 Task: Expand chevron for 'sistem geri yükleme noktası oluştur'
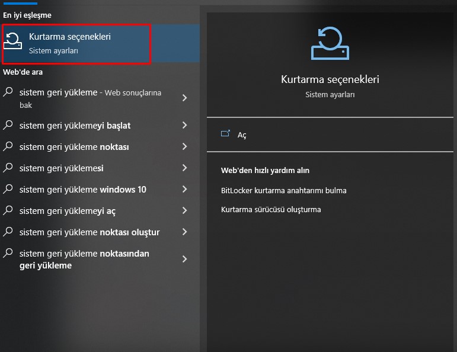(x=184, y=232)
